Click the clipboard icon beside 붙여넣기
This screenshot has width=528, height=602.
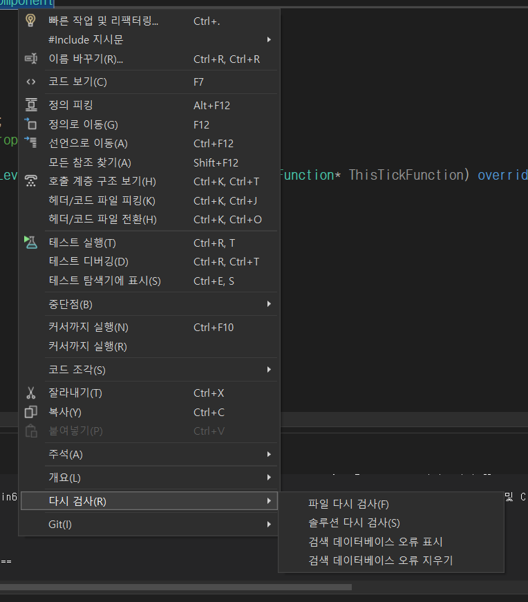(30, 431)
